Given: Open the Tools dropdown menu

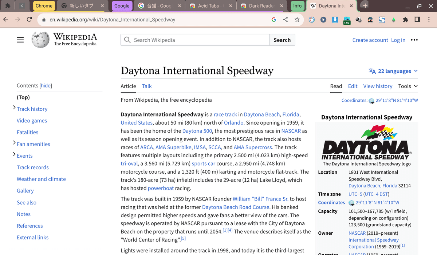Looking at the screenshot, I should (x=408, y=86).
